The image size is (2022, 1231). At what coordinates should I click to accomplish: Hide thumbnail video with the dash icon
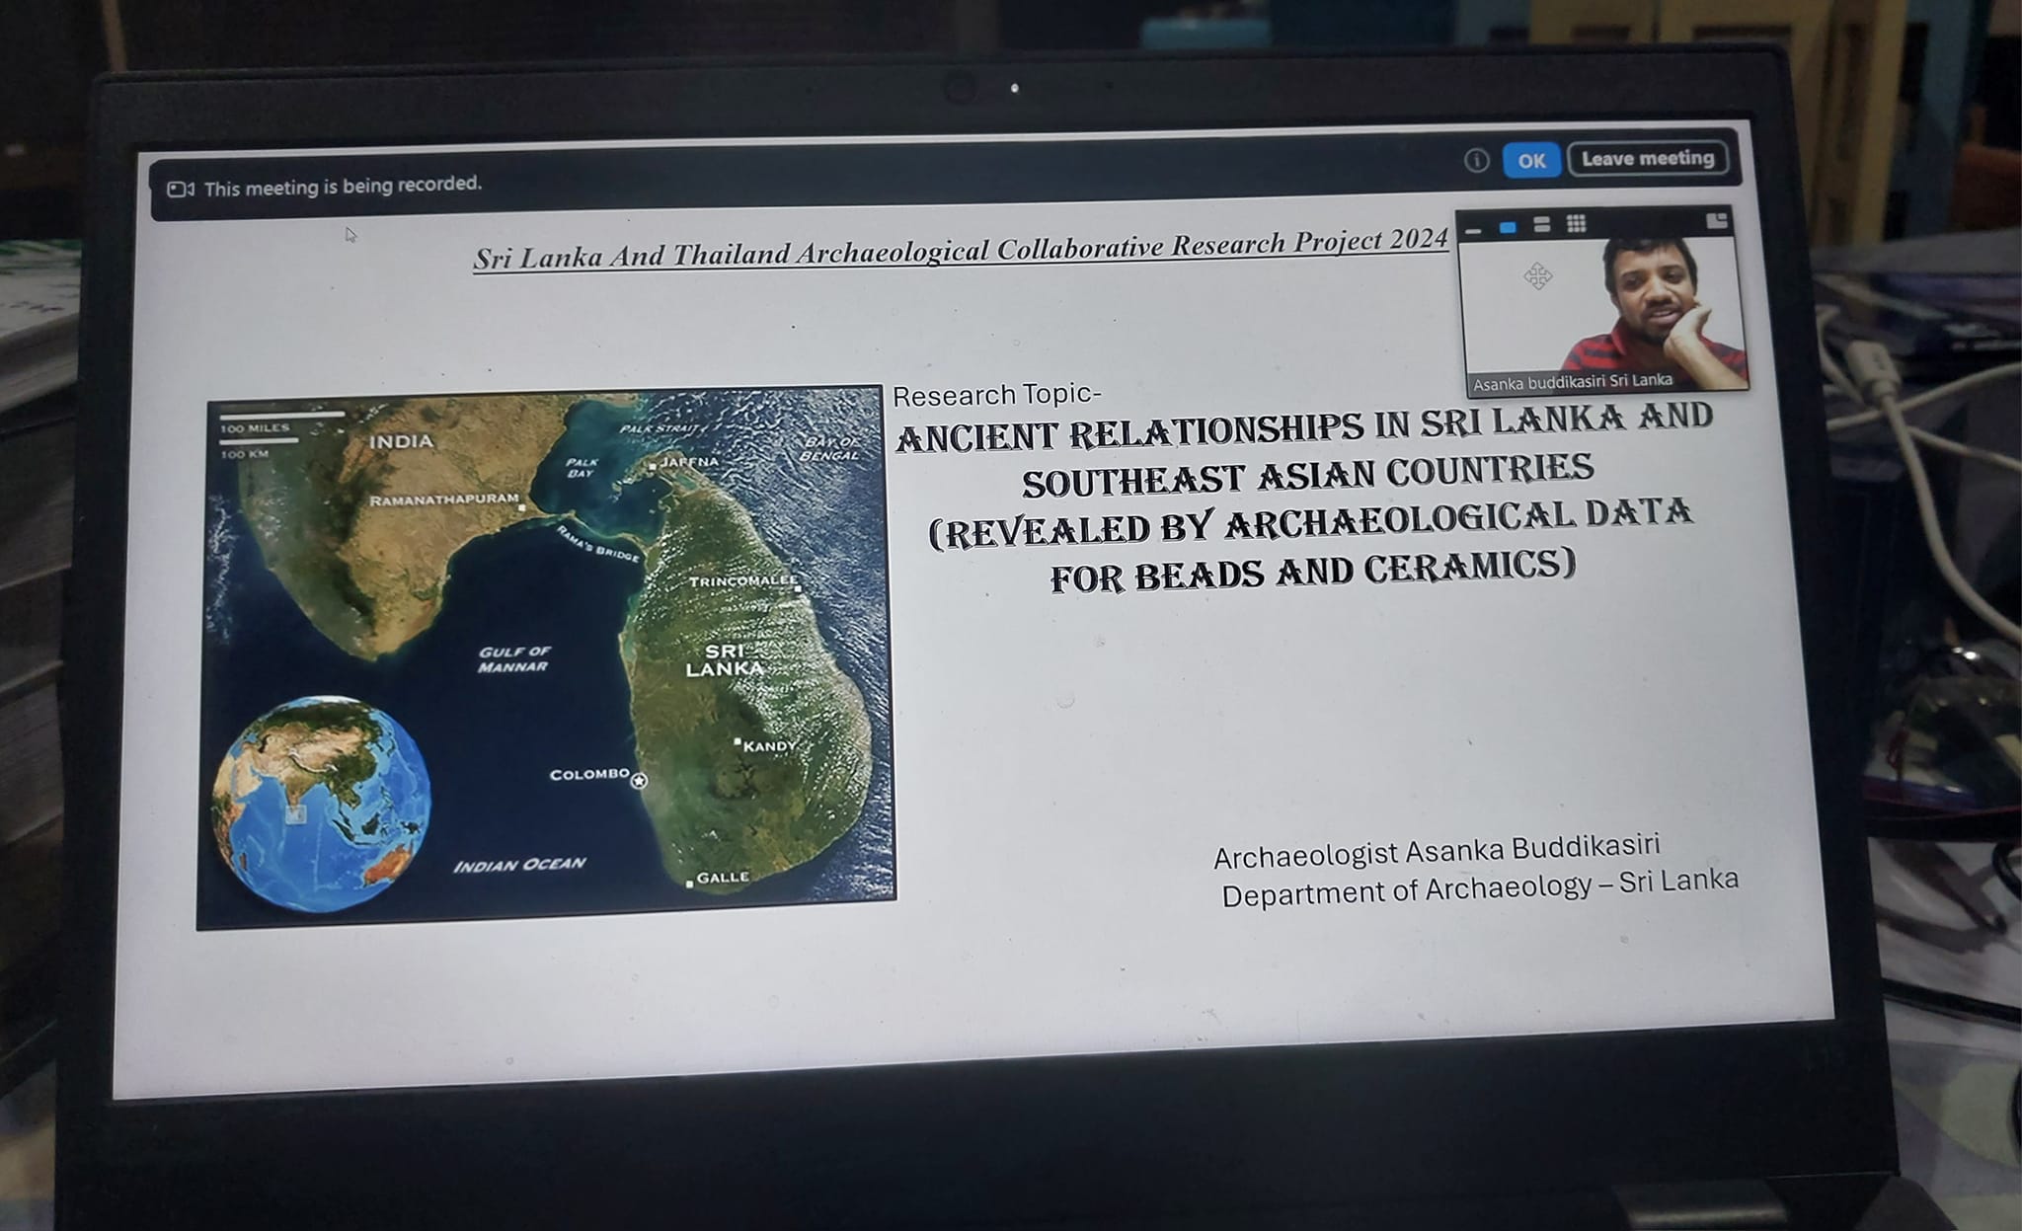pos(1473,230)
